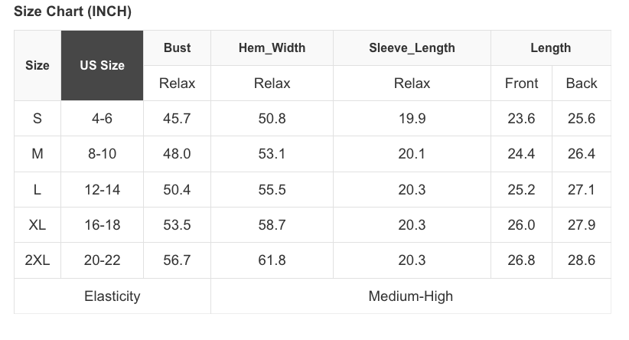Click the Front length subheader

tap(522, 83)
